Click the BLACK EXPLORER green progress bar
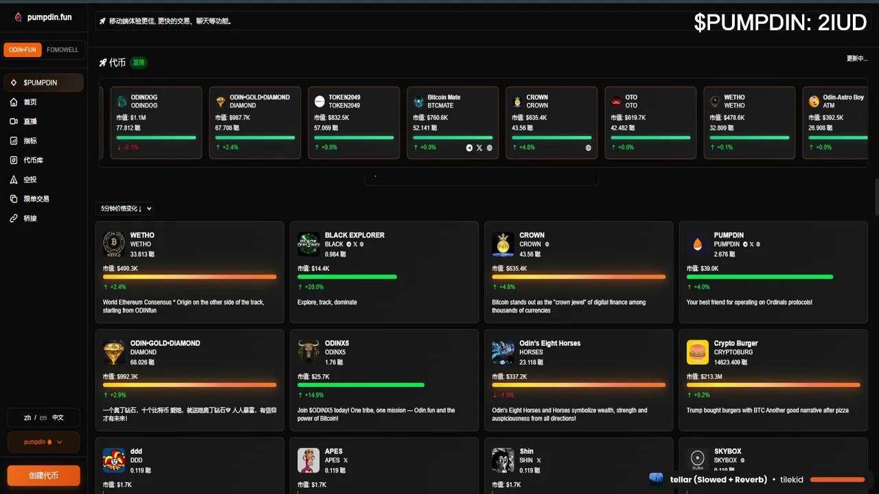 point(347,277)
